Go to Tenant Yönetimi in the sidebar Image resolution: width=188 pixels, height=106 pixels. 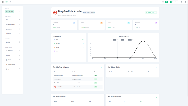[x=11, y=65]
